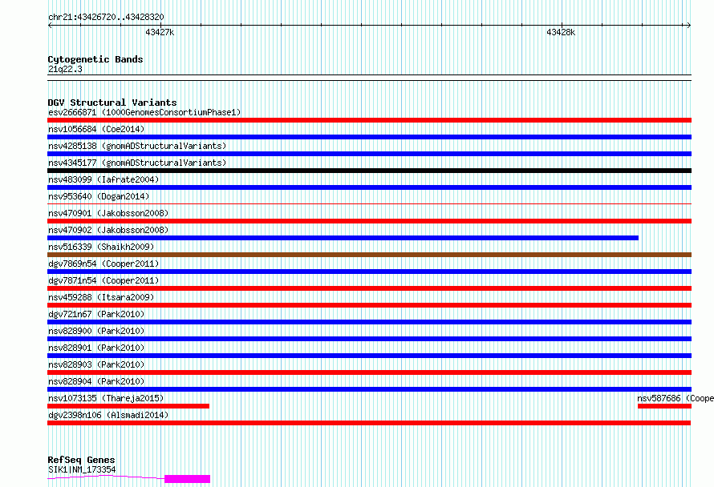Open the SIK1|NM_173354 gene label
Screen dimensions: 714x487
coord(82,469)
